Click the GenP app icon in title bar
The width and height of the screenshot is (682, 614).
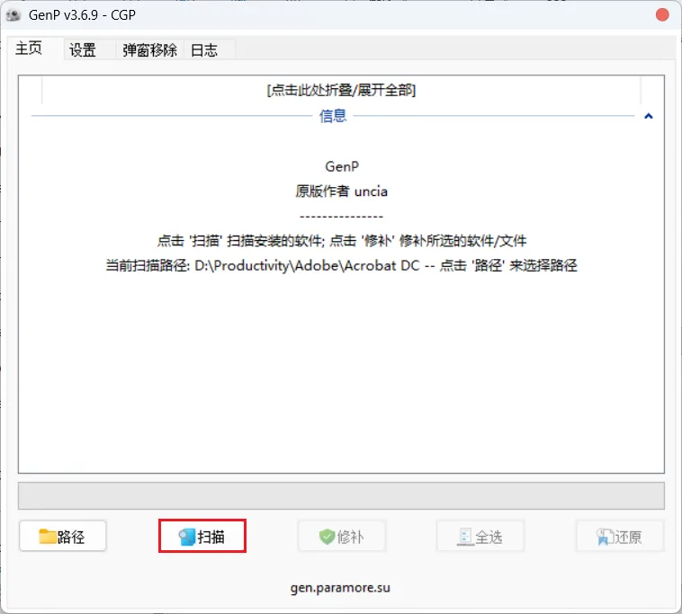13,15
